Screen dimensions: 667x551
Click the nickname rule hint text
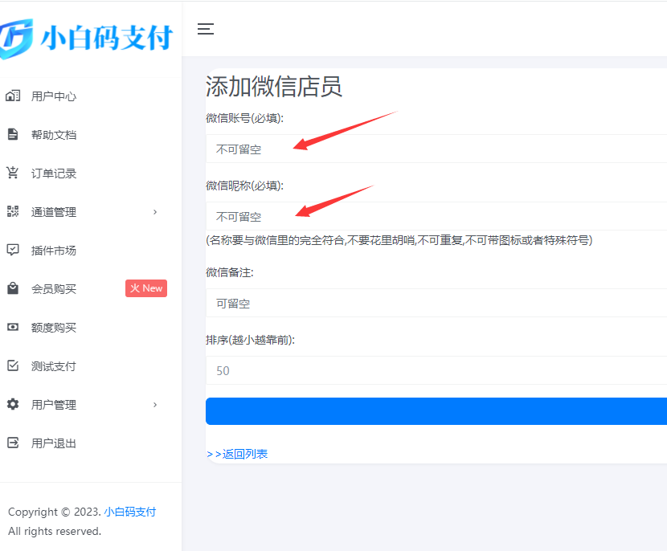pyautogui.click(x=399, y=241)
